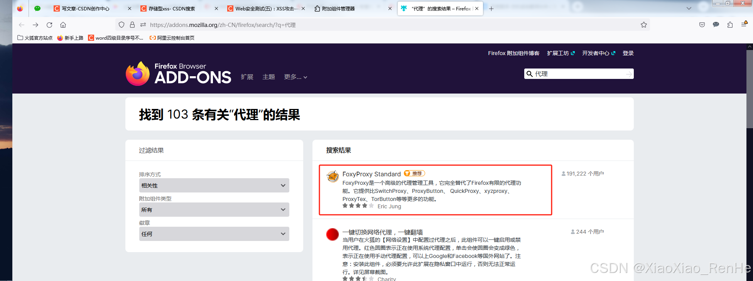Image resolution: width=753 pixels, height=281 pixels.
Task: Open 开发者中心 external link
Action: [598, 53]
